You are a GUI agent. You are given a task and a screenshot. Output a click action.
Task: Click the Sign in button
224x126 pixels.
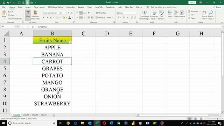192,2
